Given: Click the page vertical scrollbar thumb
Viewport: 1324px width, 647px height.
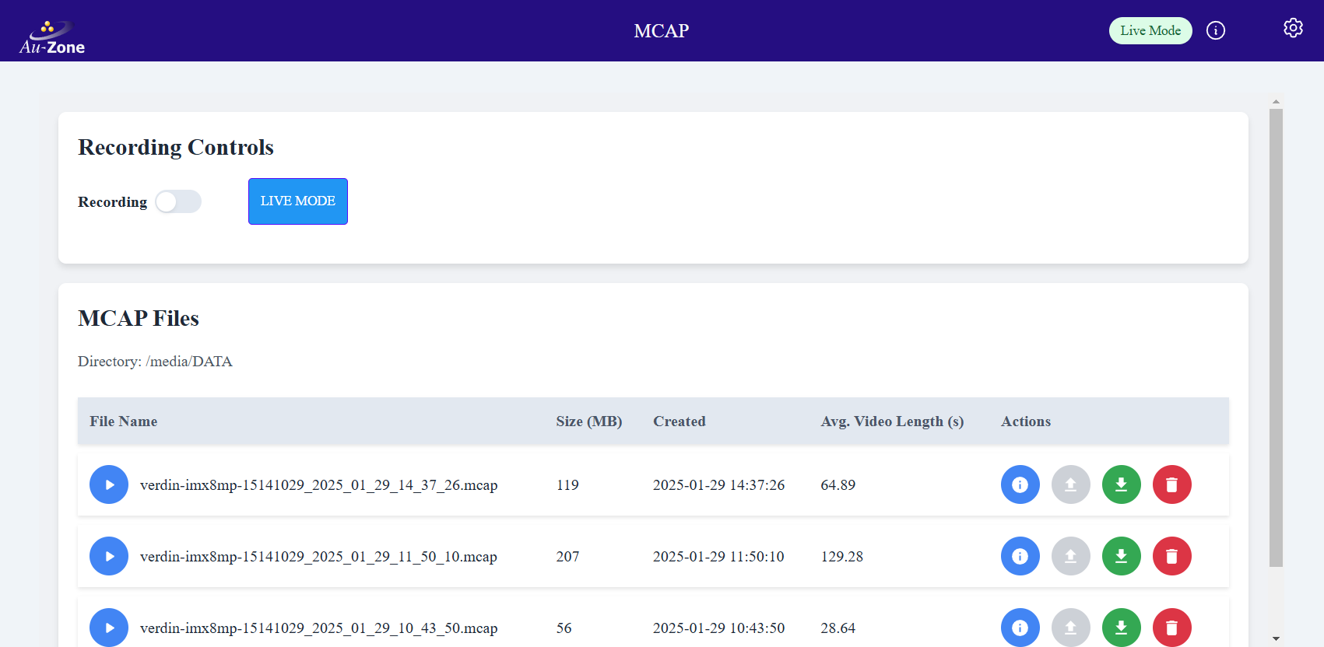Looking at the screenshot, I should pos(1276,337).
